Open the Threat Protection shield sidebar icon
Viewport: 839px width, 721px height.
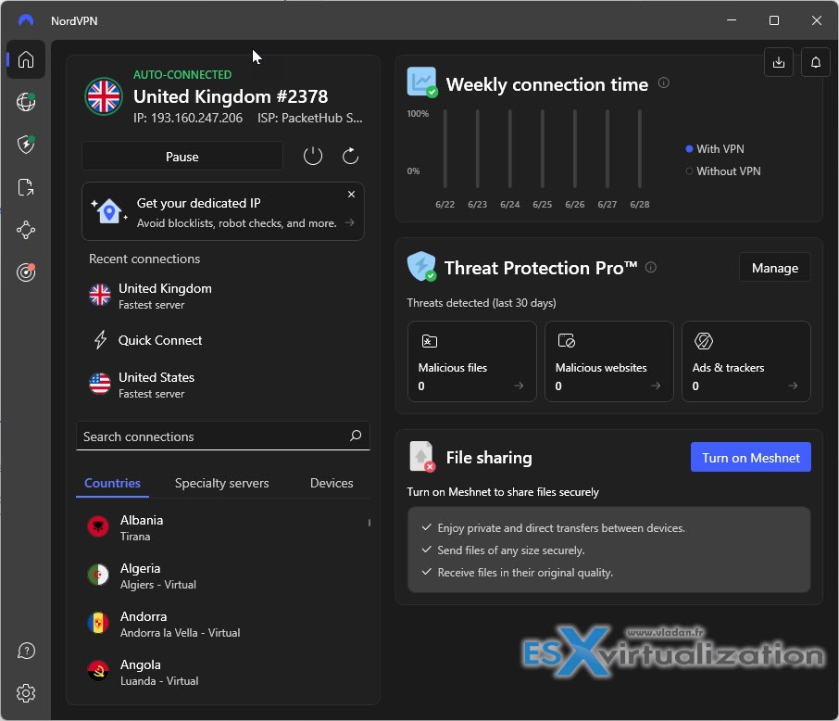[26, 144]
